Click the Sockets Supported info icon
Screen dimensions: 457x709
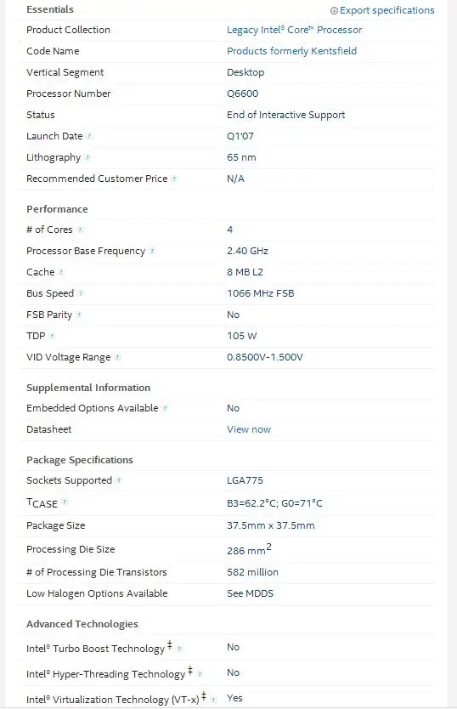[119, 480]
